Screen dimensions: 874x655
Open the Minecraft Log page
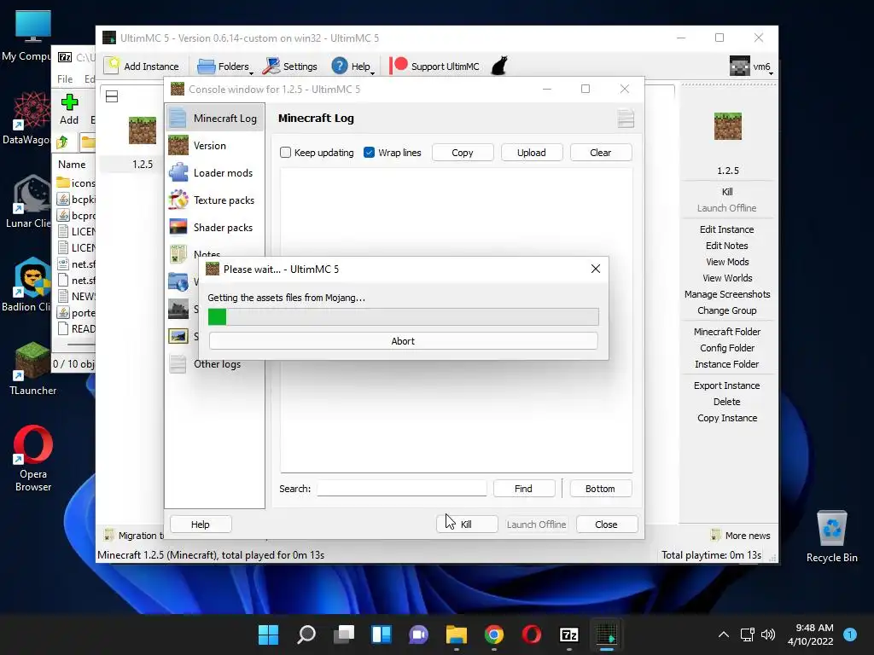point(214,118)
